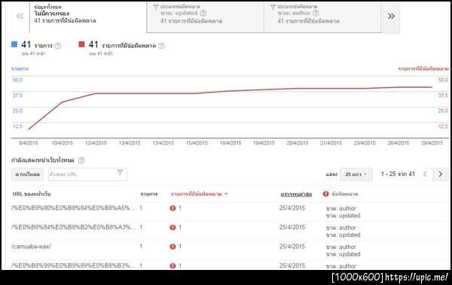Screen dimensions: 452x285
Task: Click 25/4/2015 date in /carnuaba-wax/ row
Action: [x=292, y=247]
